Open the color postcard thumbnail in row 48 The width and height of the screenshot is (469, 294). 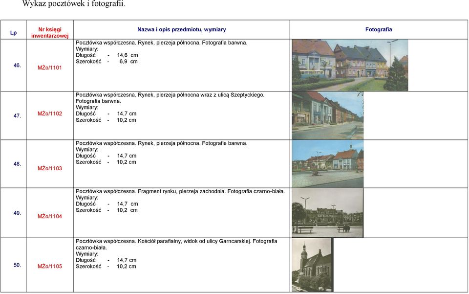[x=328, y=164]
